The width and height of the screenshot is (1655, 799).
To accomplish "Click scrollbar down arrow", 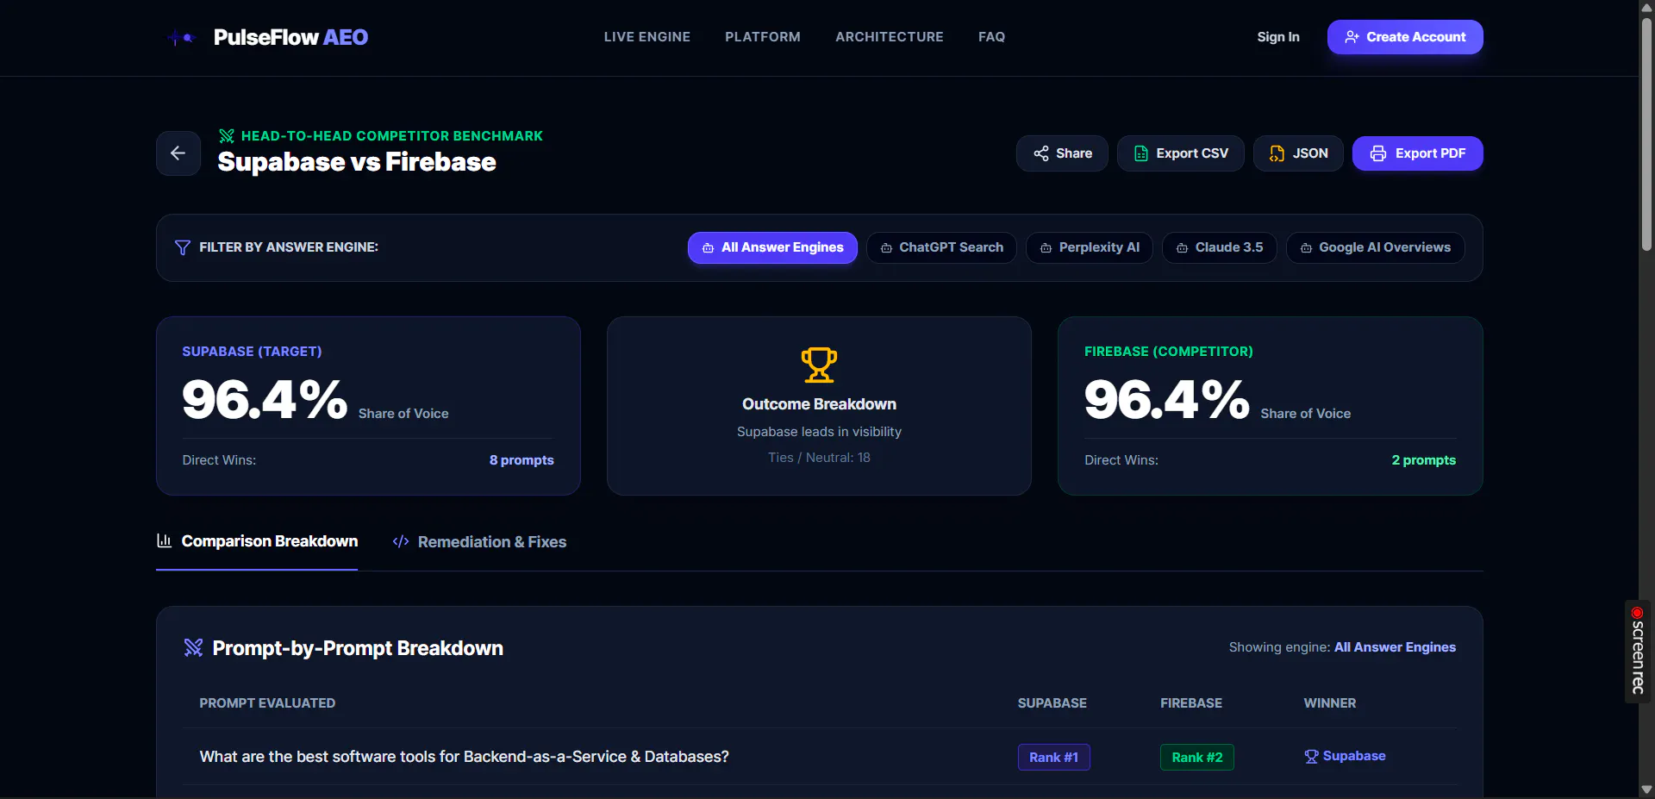I will 1646,790.
